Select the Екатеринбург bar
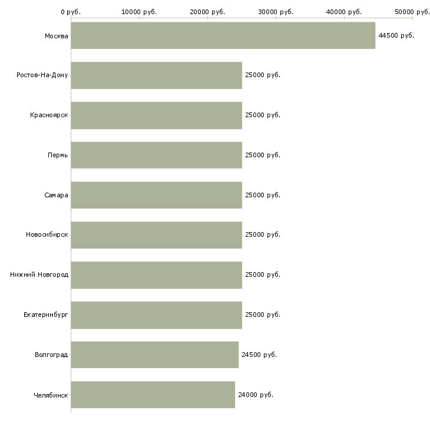430x430 pixels. point(156,315)
